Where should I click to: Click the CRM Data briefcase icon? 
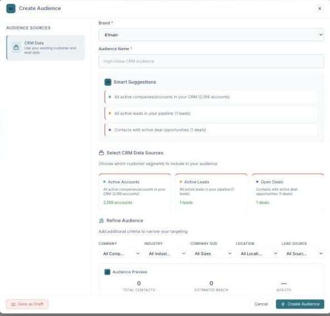(16, 47)
